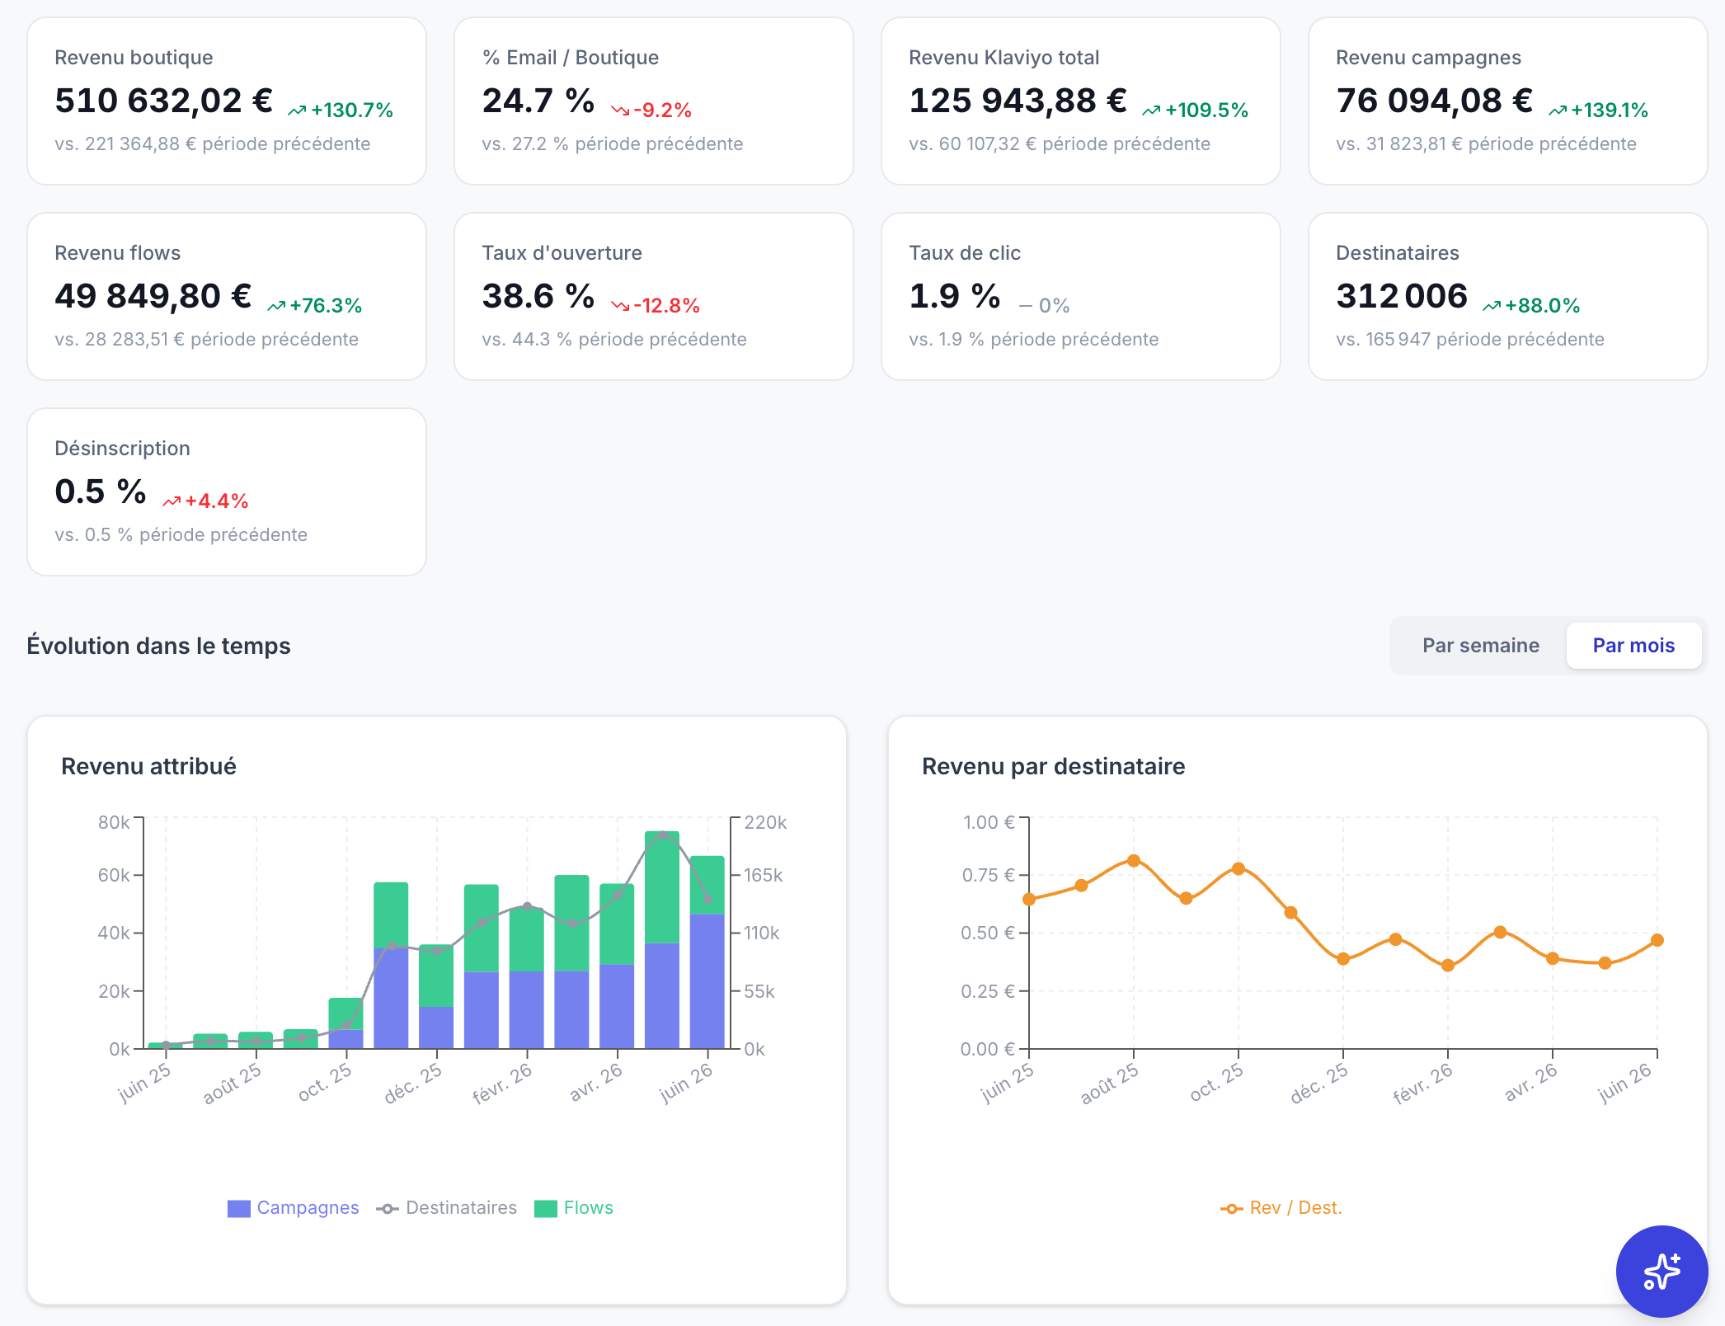Click the 24.7 % email share value
Screen dimensions: 1725x1326
(538, 101)
